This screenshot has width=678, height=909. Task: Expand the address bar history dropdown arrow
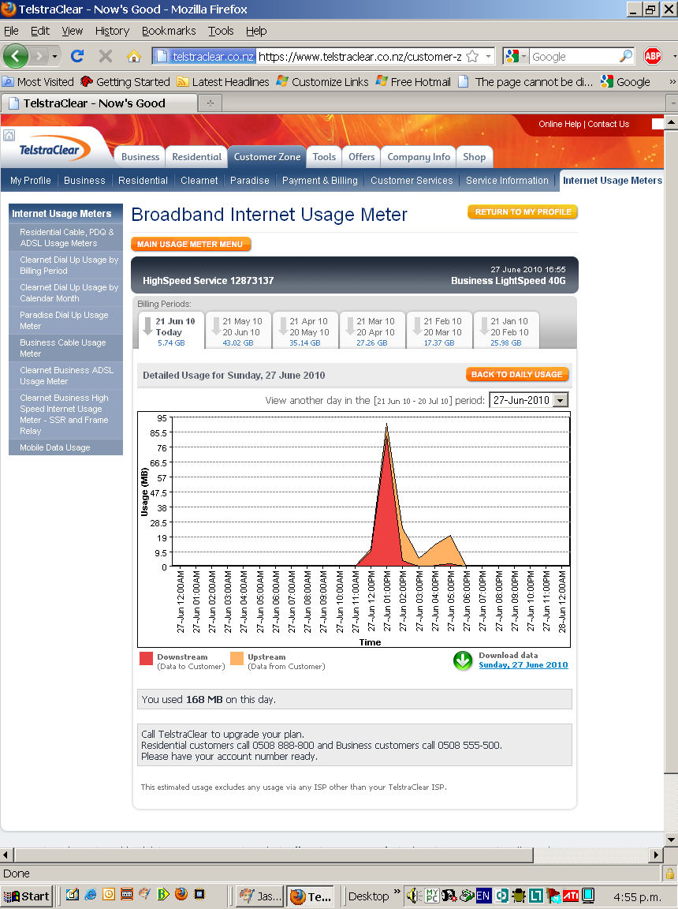(489, 56)
